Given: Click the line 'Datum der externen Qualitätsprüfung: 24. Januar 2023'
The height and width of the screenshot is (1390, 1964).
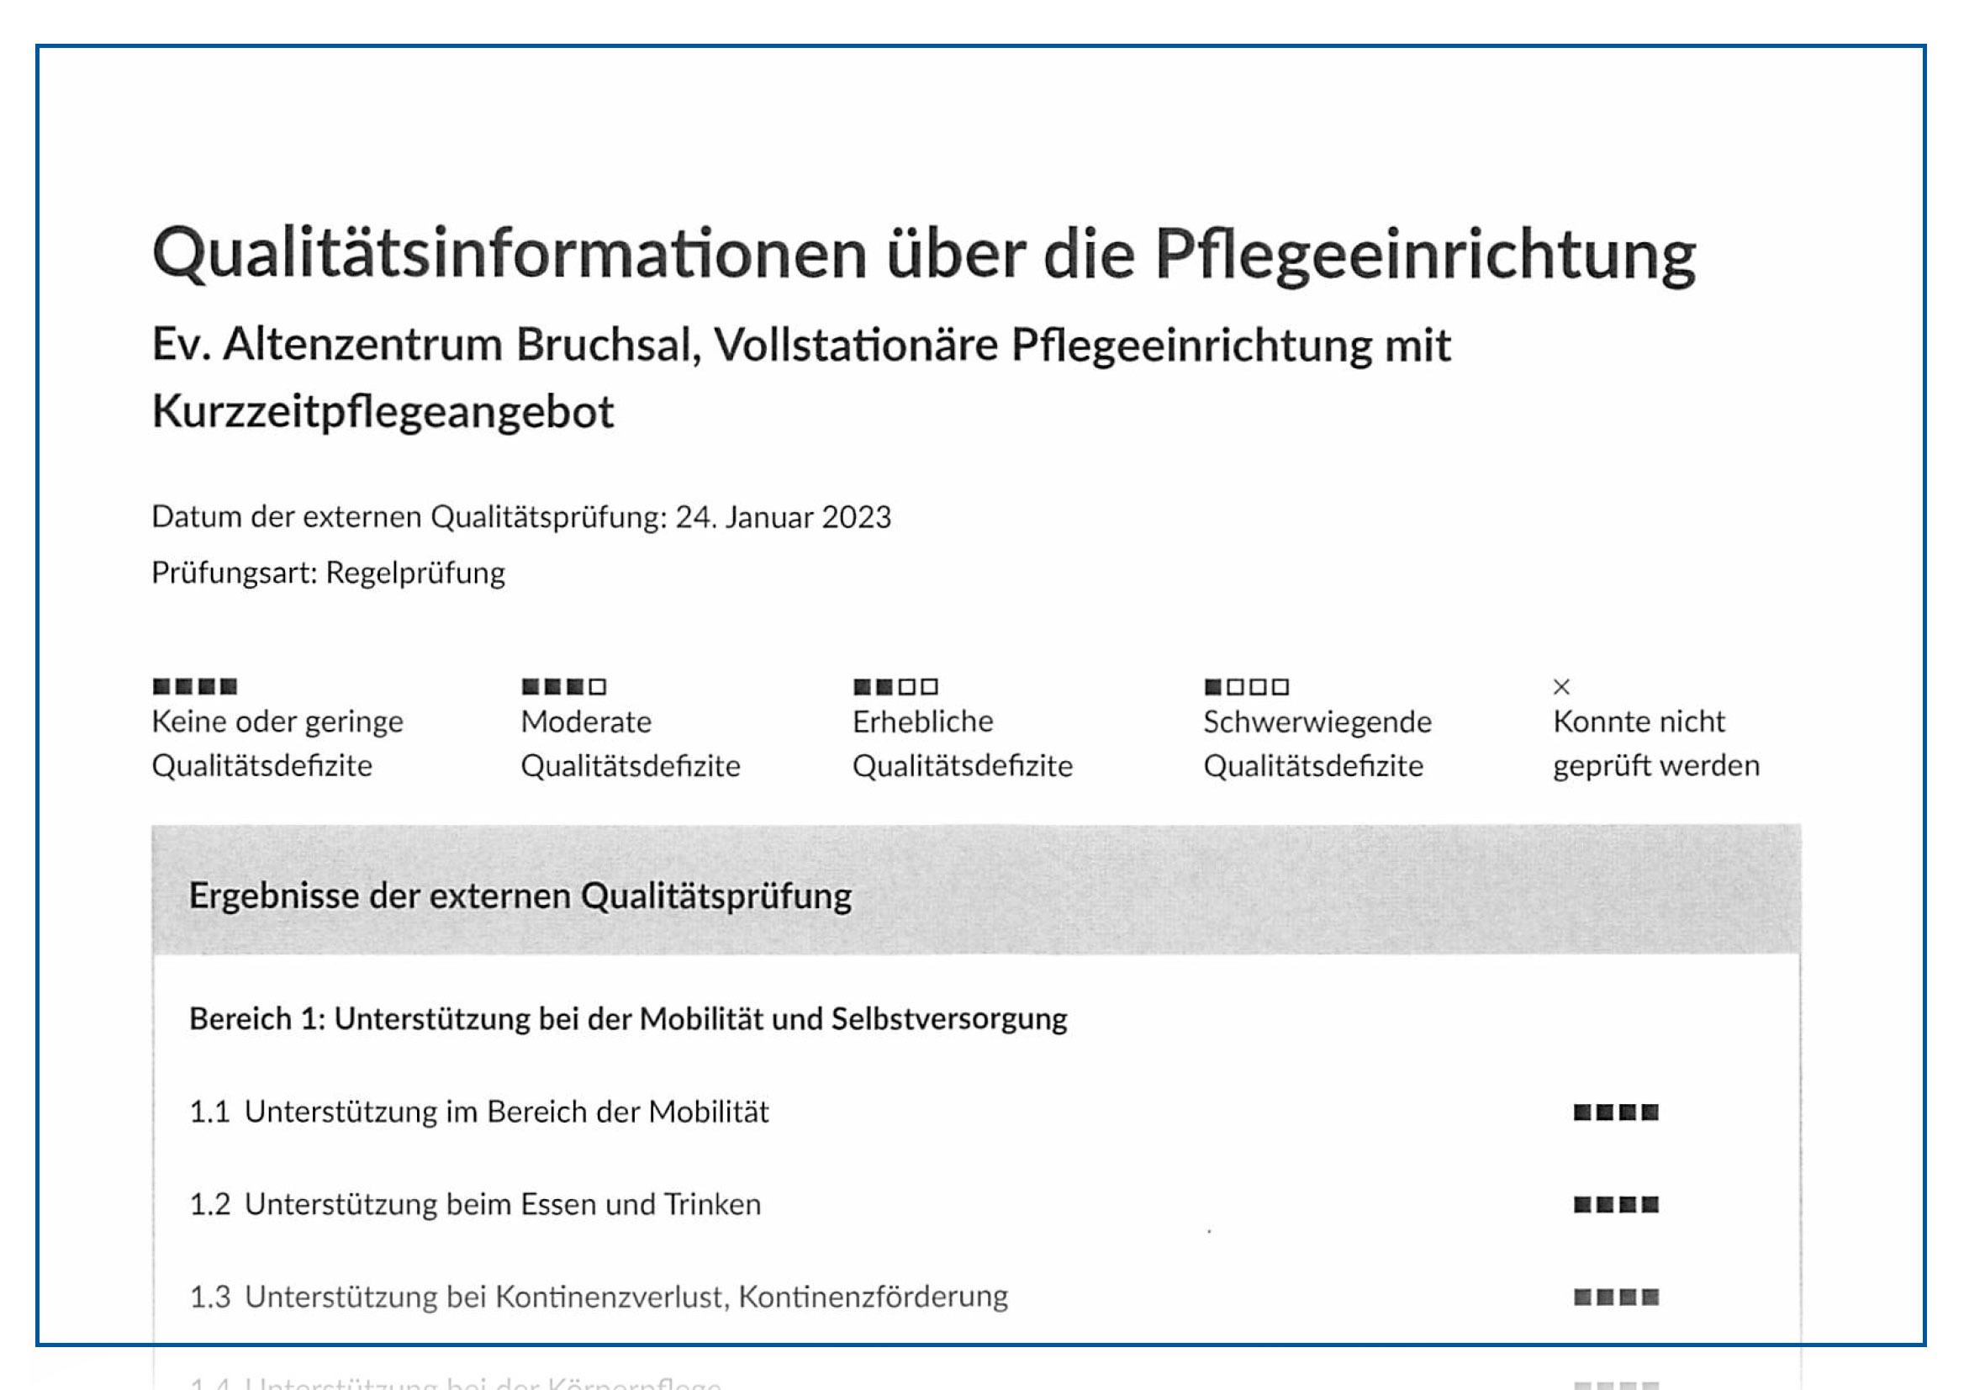Looking at the screenshot, I should 522,517.
